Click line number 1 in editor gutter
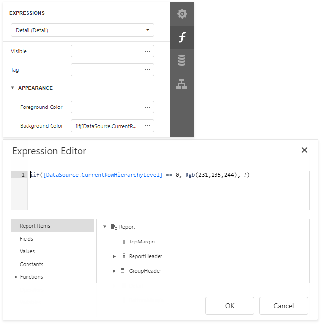Viewport: 321px width, 324px height. tap(23, 175)
